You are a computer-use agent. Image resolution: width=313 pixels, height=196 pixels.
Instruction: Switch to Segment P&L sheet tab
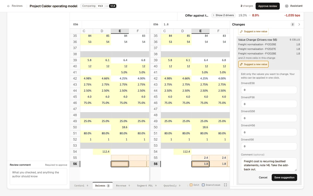click(x=147, y=186)
